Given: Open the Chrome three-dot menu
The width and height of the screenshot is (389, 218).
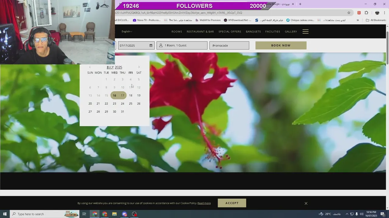Looking at the screenshot, I should [385, 13].
